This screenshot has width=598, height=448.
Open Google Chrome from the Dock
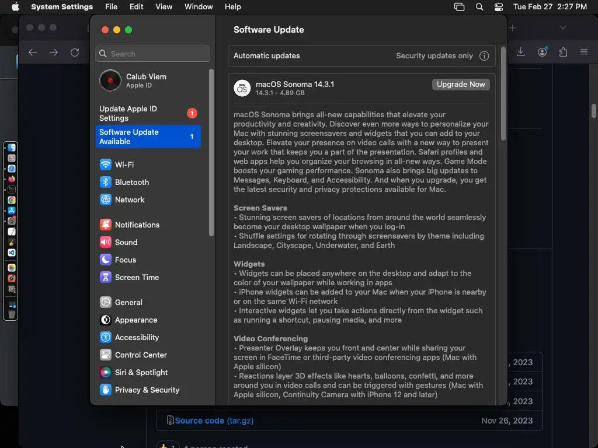click(12, 200)
